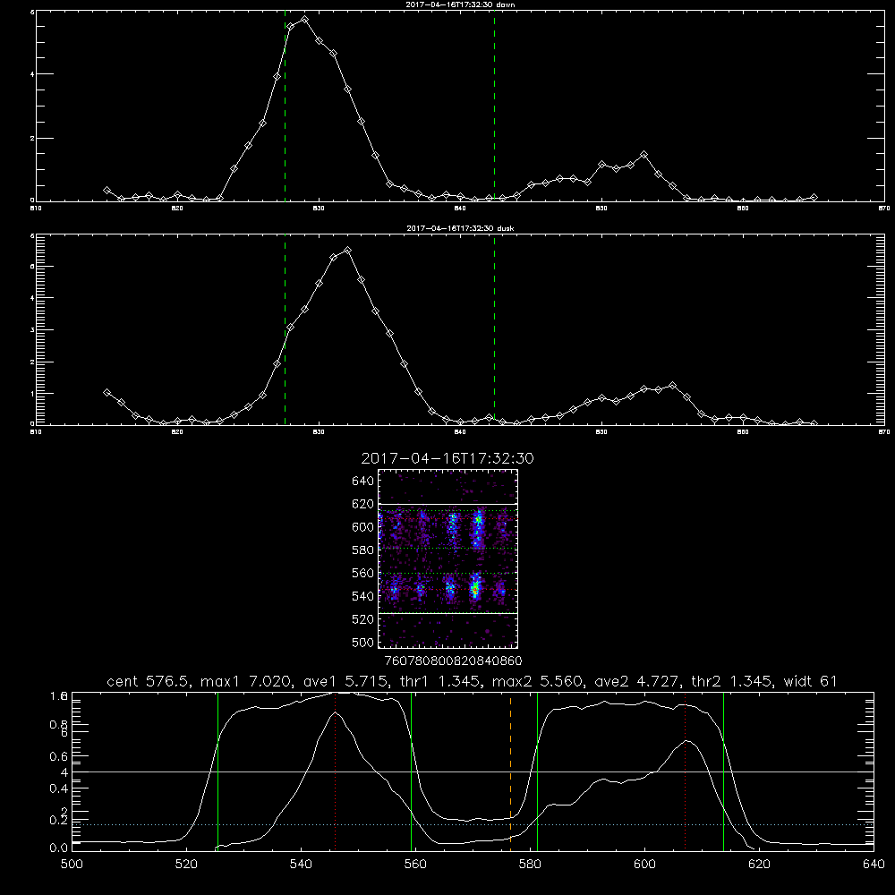Click the "640" x-axis label of bottom plot
This screenshot has width=895, height=895.
point(874,865)
